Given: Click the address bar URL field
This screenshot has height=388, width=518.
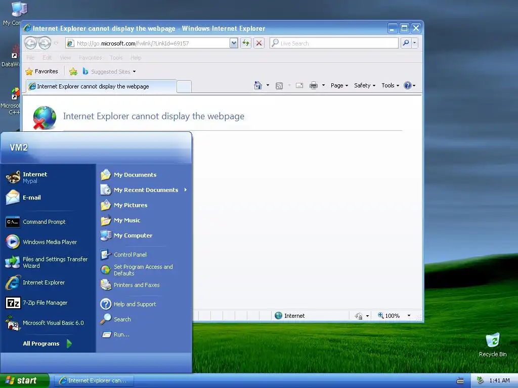Looking at the screenshot, I should tap(148, 43).
